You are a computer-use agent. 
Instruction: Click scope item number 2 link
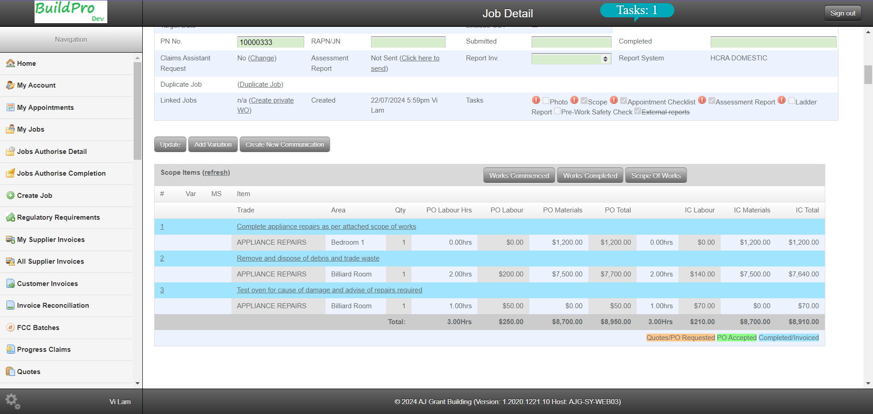(x=162, y=258)
